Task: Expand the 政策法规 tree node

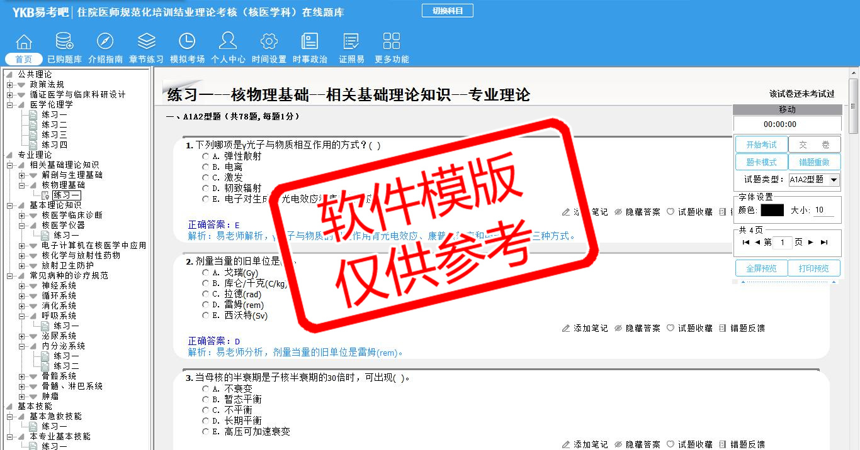Action: click(10, 85)
